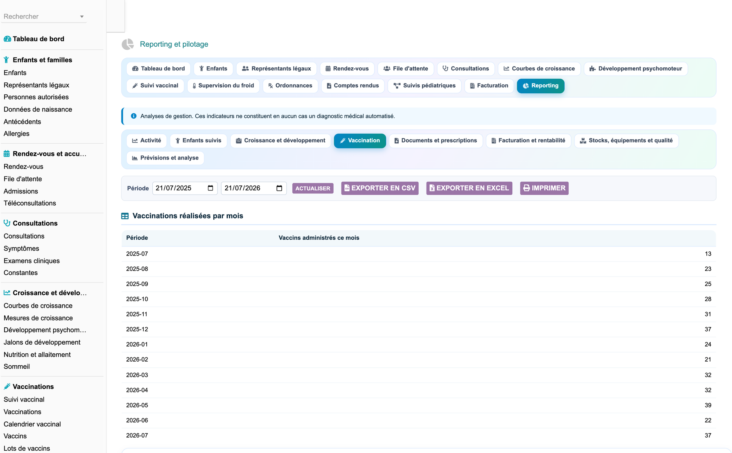Screen dimensions: 732x453
Task: Select the Comptes rendus tab
Action: tap(352, 86)
